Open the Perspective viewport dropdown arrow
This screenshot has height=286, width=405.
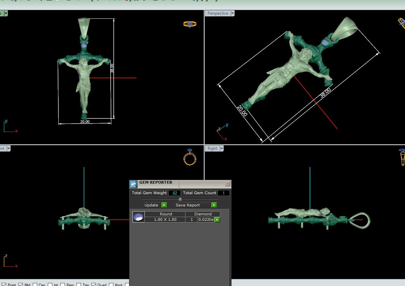(233, 13)
